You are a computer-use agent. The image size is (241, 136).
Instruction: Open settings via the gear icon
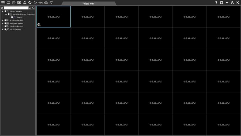(x=14, y=3)
